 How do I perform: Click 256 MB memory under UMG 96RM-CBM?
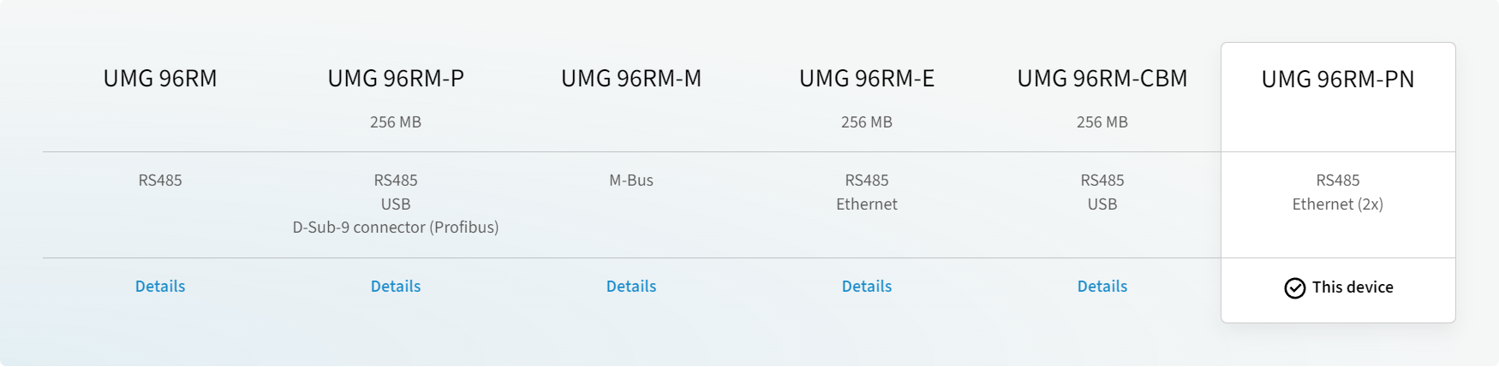pyautogui.click(x=1102, y=122)
